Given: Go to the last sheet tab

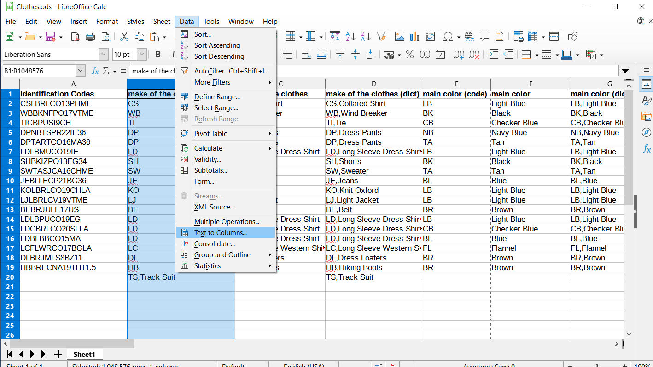Looking at the screenshot, I should coord(44,355).
